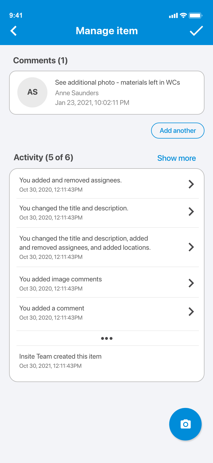Viewport: 213px width, 463px height.
Task: Tap the Wi-Fi status icon
Action: point(183,16)
